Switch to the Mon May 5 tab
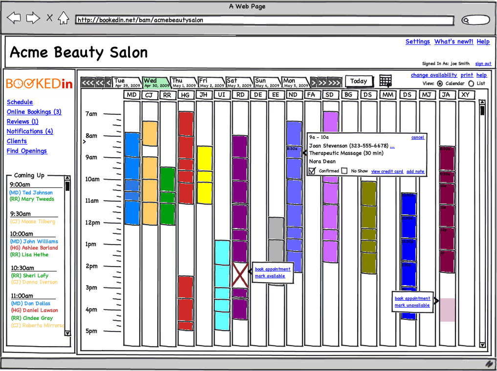 coord(295,82)
